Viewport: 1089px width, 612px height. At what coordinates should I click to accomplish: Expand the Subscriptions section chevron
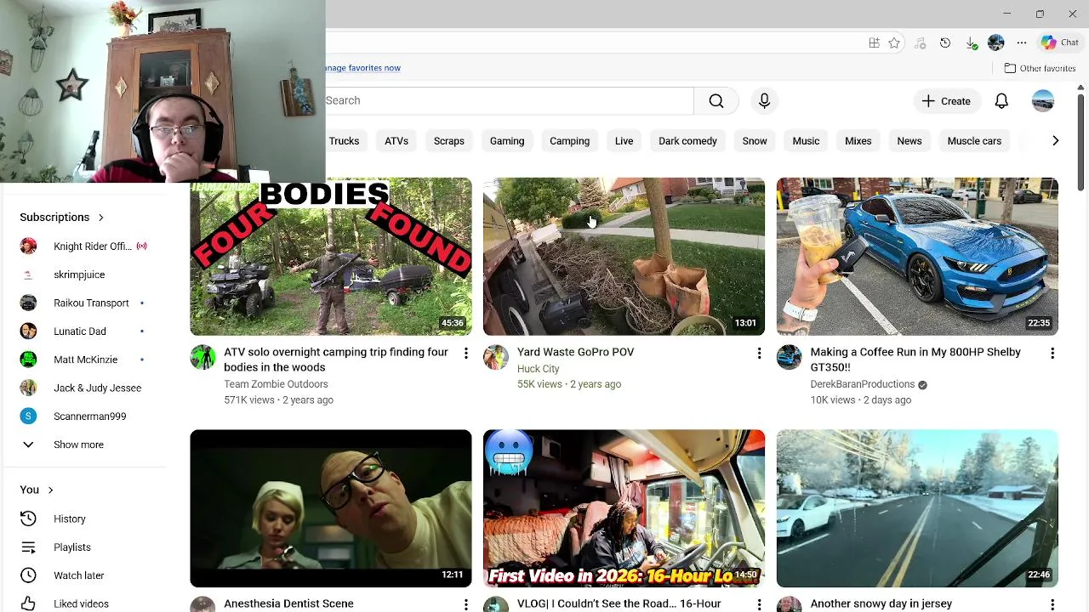[100, 218]
